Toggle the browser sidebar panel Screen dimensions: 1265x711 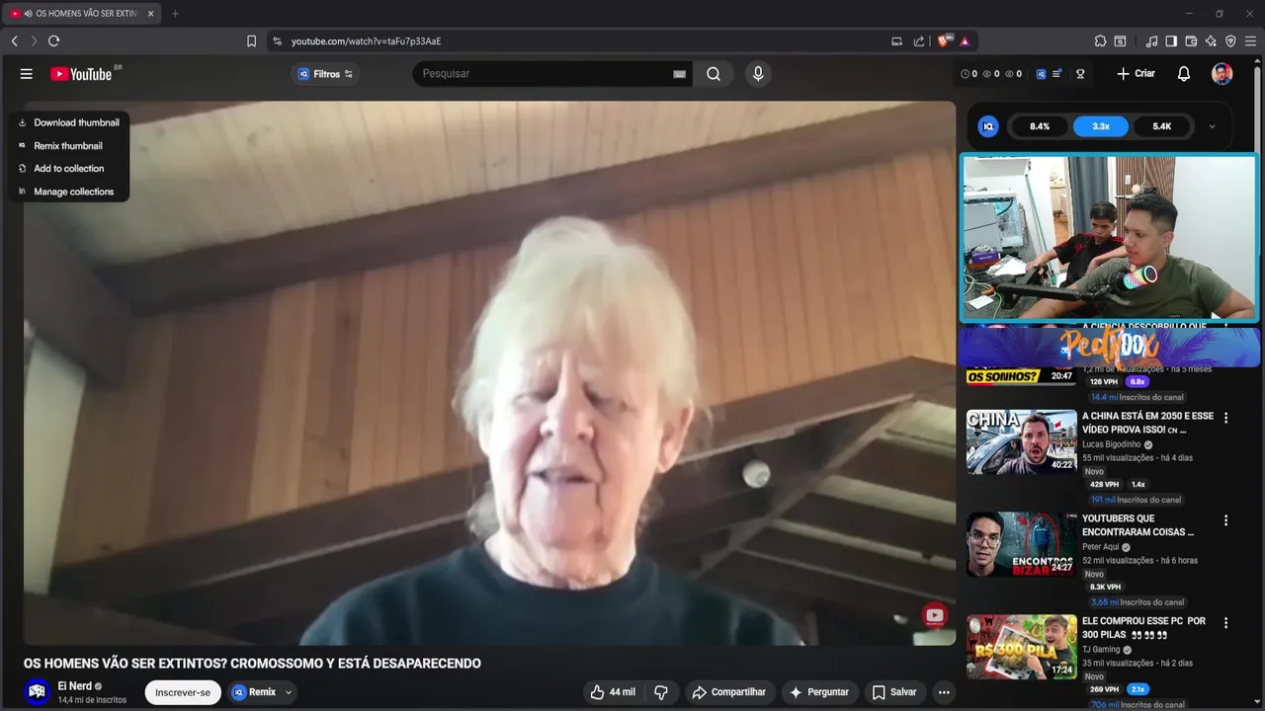(x=1171, y=41)
